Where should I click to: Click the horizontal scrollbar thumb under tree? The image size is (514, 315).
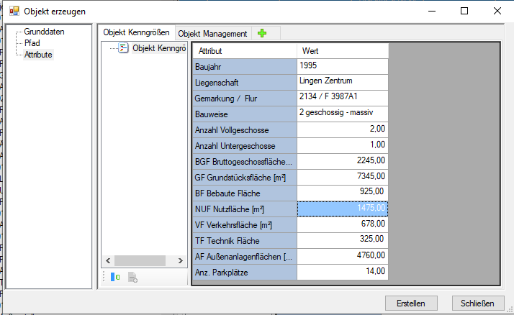coord(140,260)
